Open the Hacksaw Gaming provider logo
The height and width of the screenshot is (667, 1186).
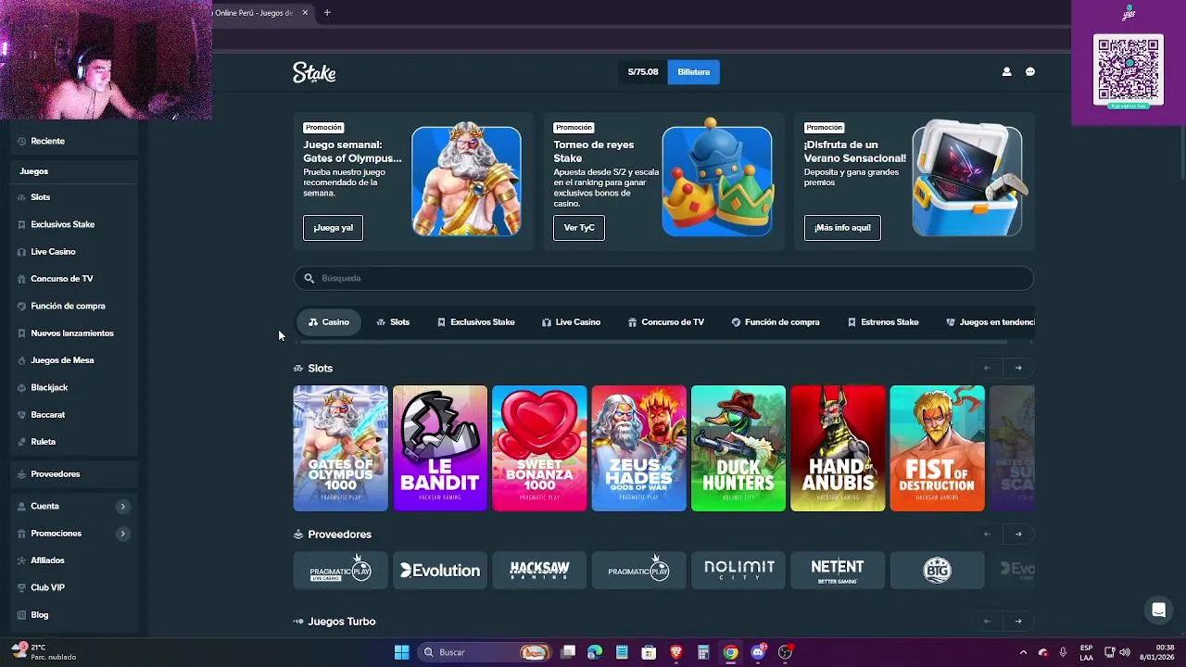(x=539, y=571)
